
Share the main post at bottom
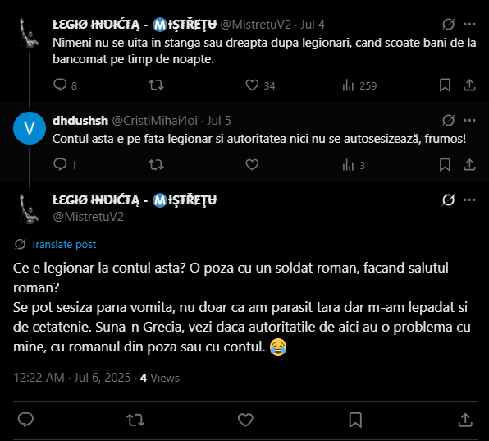(465, 420)
